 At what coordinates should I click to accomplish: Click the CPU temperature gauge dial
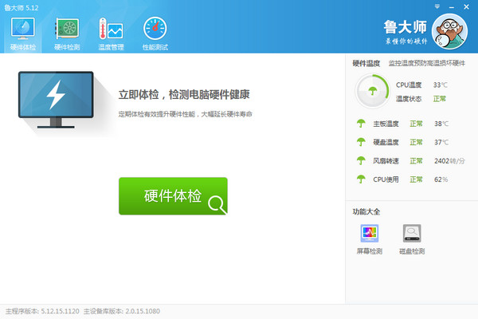point(373,91)
